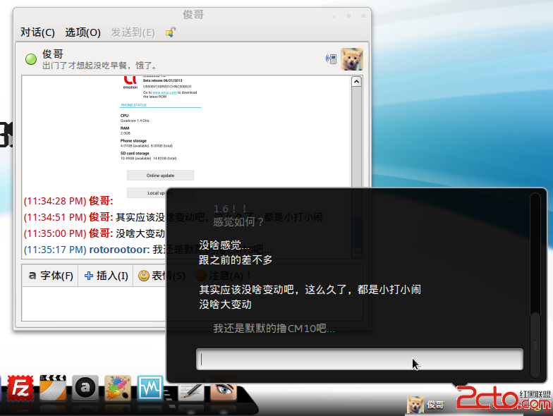
Task: Open the system monitor icon in dock
Action: click(150, 388)
